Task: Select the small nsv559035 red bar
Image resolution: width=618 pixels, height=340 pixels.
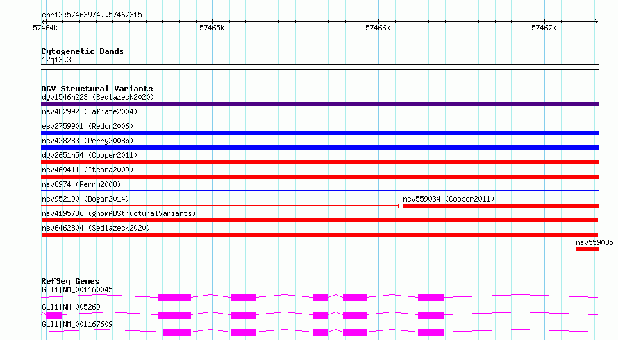Action: pyautogui.click(x=587, y=249)
